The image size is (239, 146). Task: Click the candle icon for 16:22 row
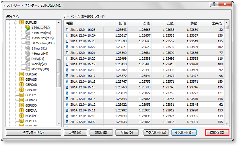(67, 47)
